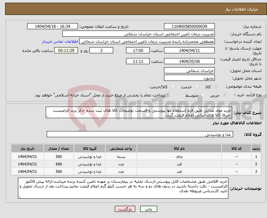Click the validity time field 11:11
Viewport: 267px width, 218px height.
click(138, 61)
